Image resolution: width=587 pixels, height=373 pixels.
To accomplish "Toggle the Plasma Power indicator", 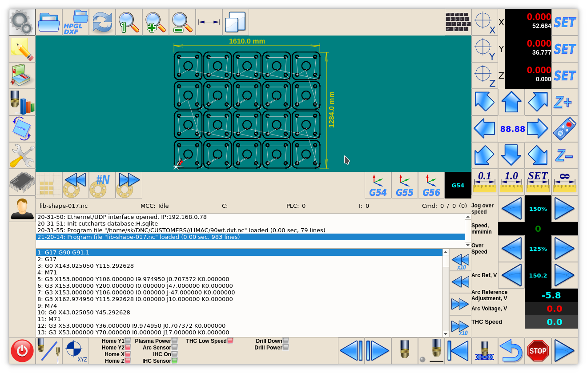I will [174, 341].
